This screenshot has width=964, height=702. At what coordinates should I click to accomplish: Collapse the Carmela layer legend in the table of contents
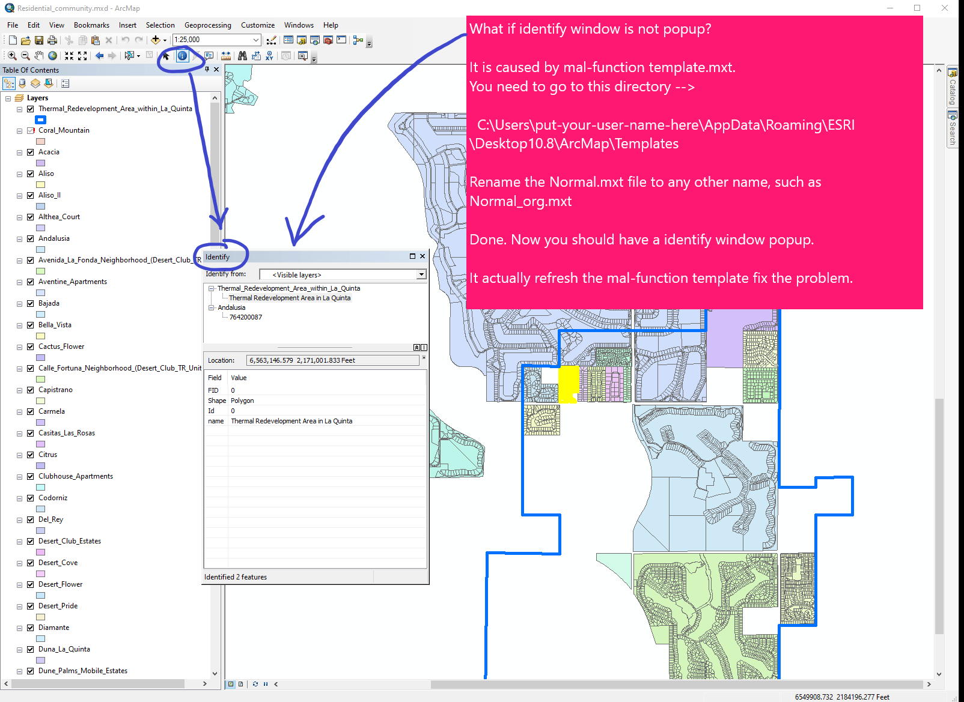19,411
